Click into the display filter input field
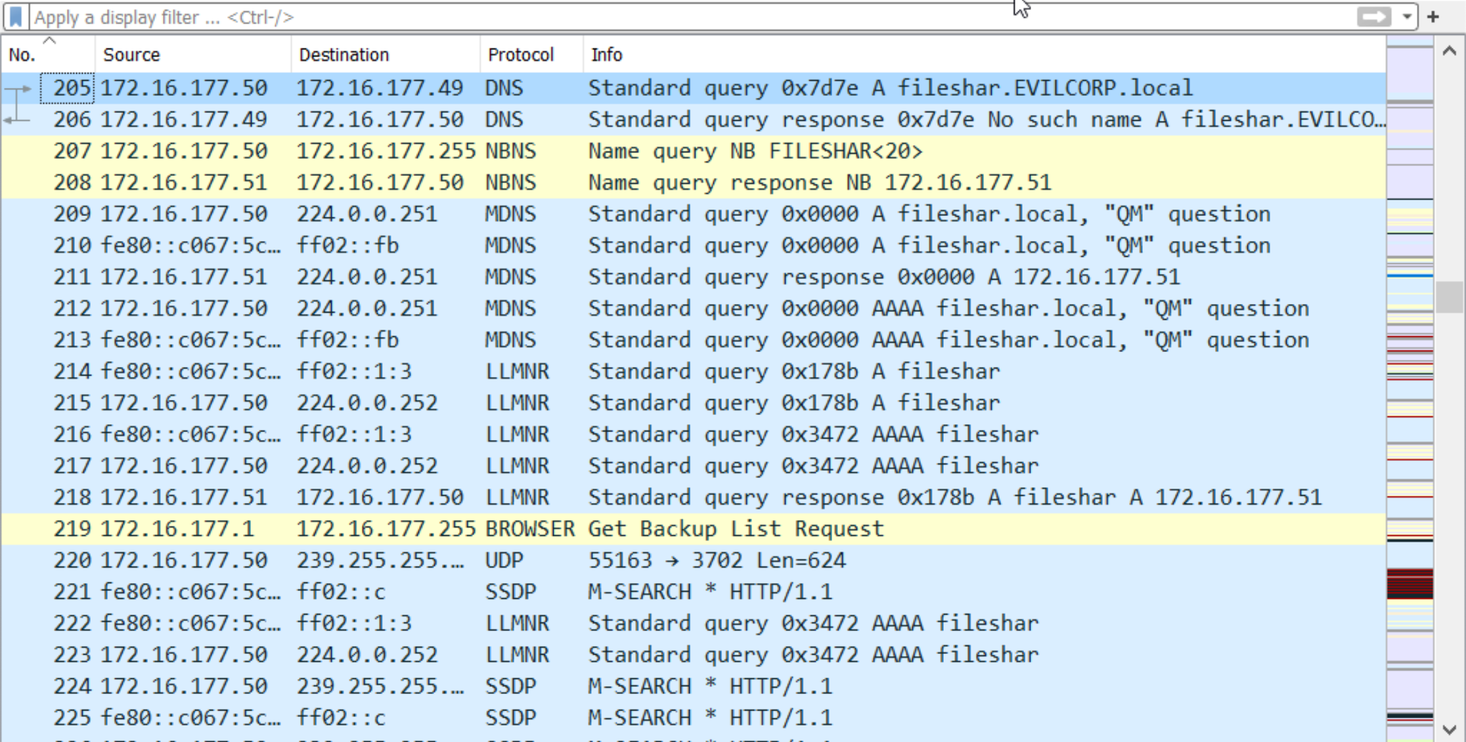Viewport: 1466px width, 742px height. click(690, 17)
